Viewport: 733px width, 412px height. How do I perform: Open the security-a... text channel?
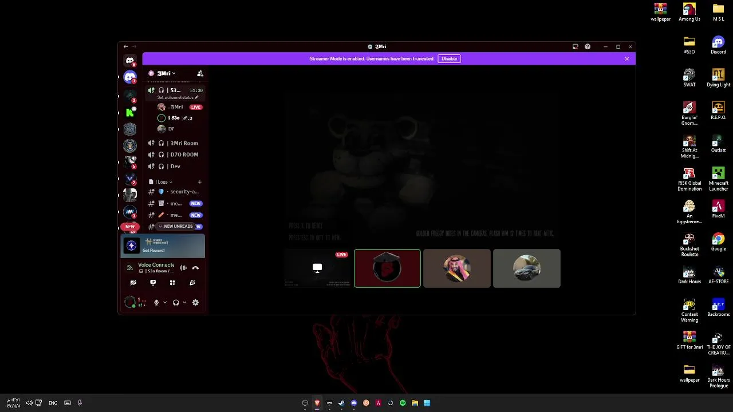point(175,192)
